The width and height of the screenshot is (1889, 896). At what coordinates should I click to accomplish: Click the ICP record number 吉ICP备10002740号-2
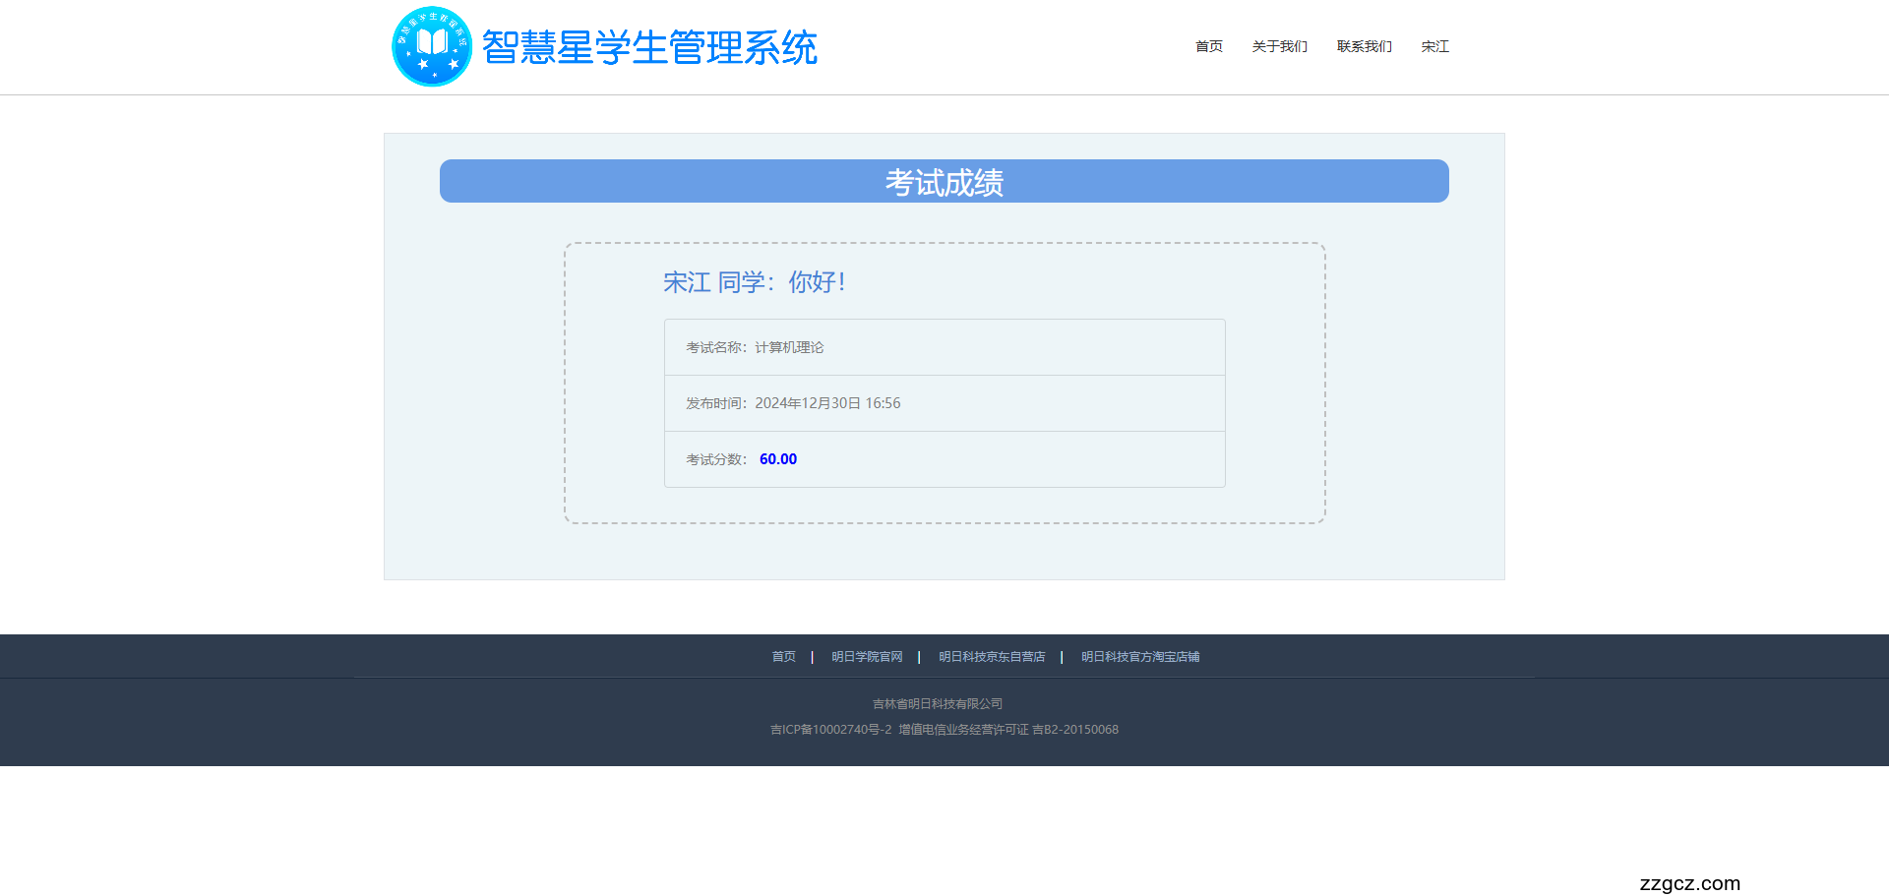point(831,729)
